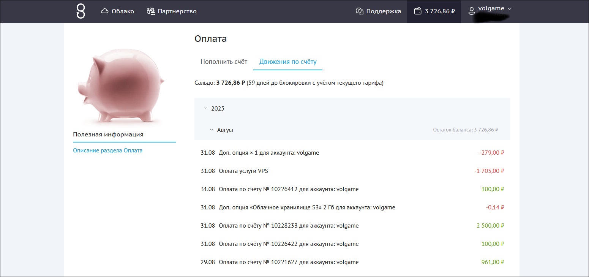589x277 pixels.
Task: Open the Партнерство menu
Action: [172, 11]
